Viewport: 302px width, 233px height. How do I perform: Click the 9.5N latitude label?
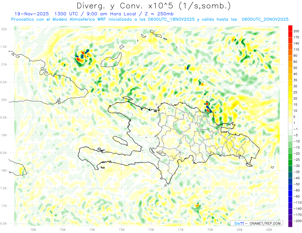click(4, 118)
